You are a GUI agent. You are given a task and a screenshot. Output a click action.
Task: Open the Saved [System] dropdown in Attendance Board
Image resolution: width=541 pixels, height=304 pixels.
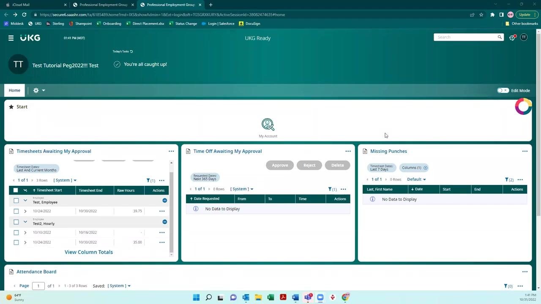[119, 286]
